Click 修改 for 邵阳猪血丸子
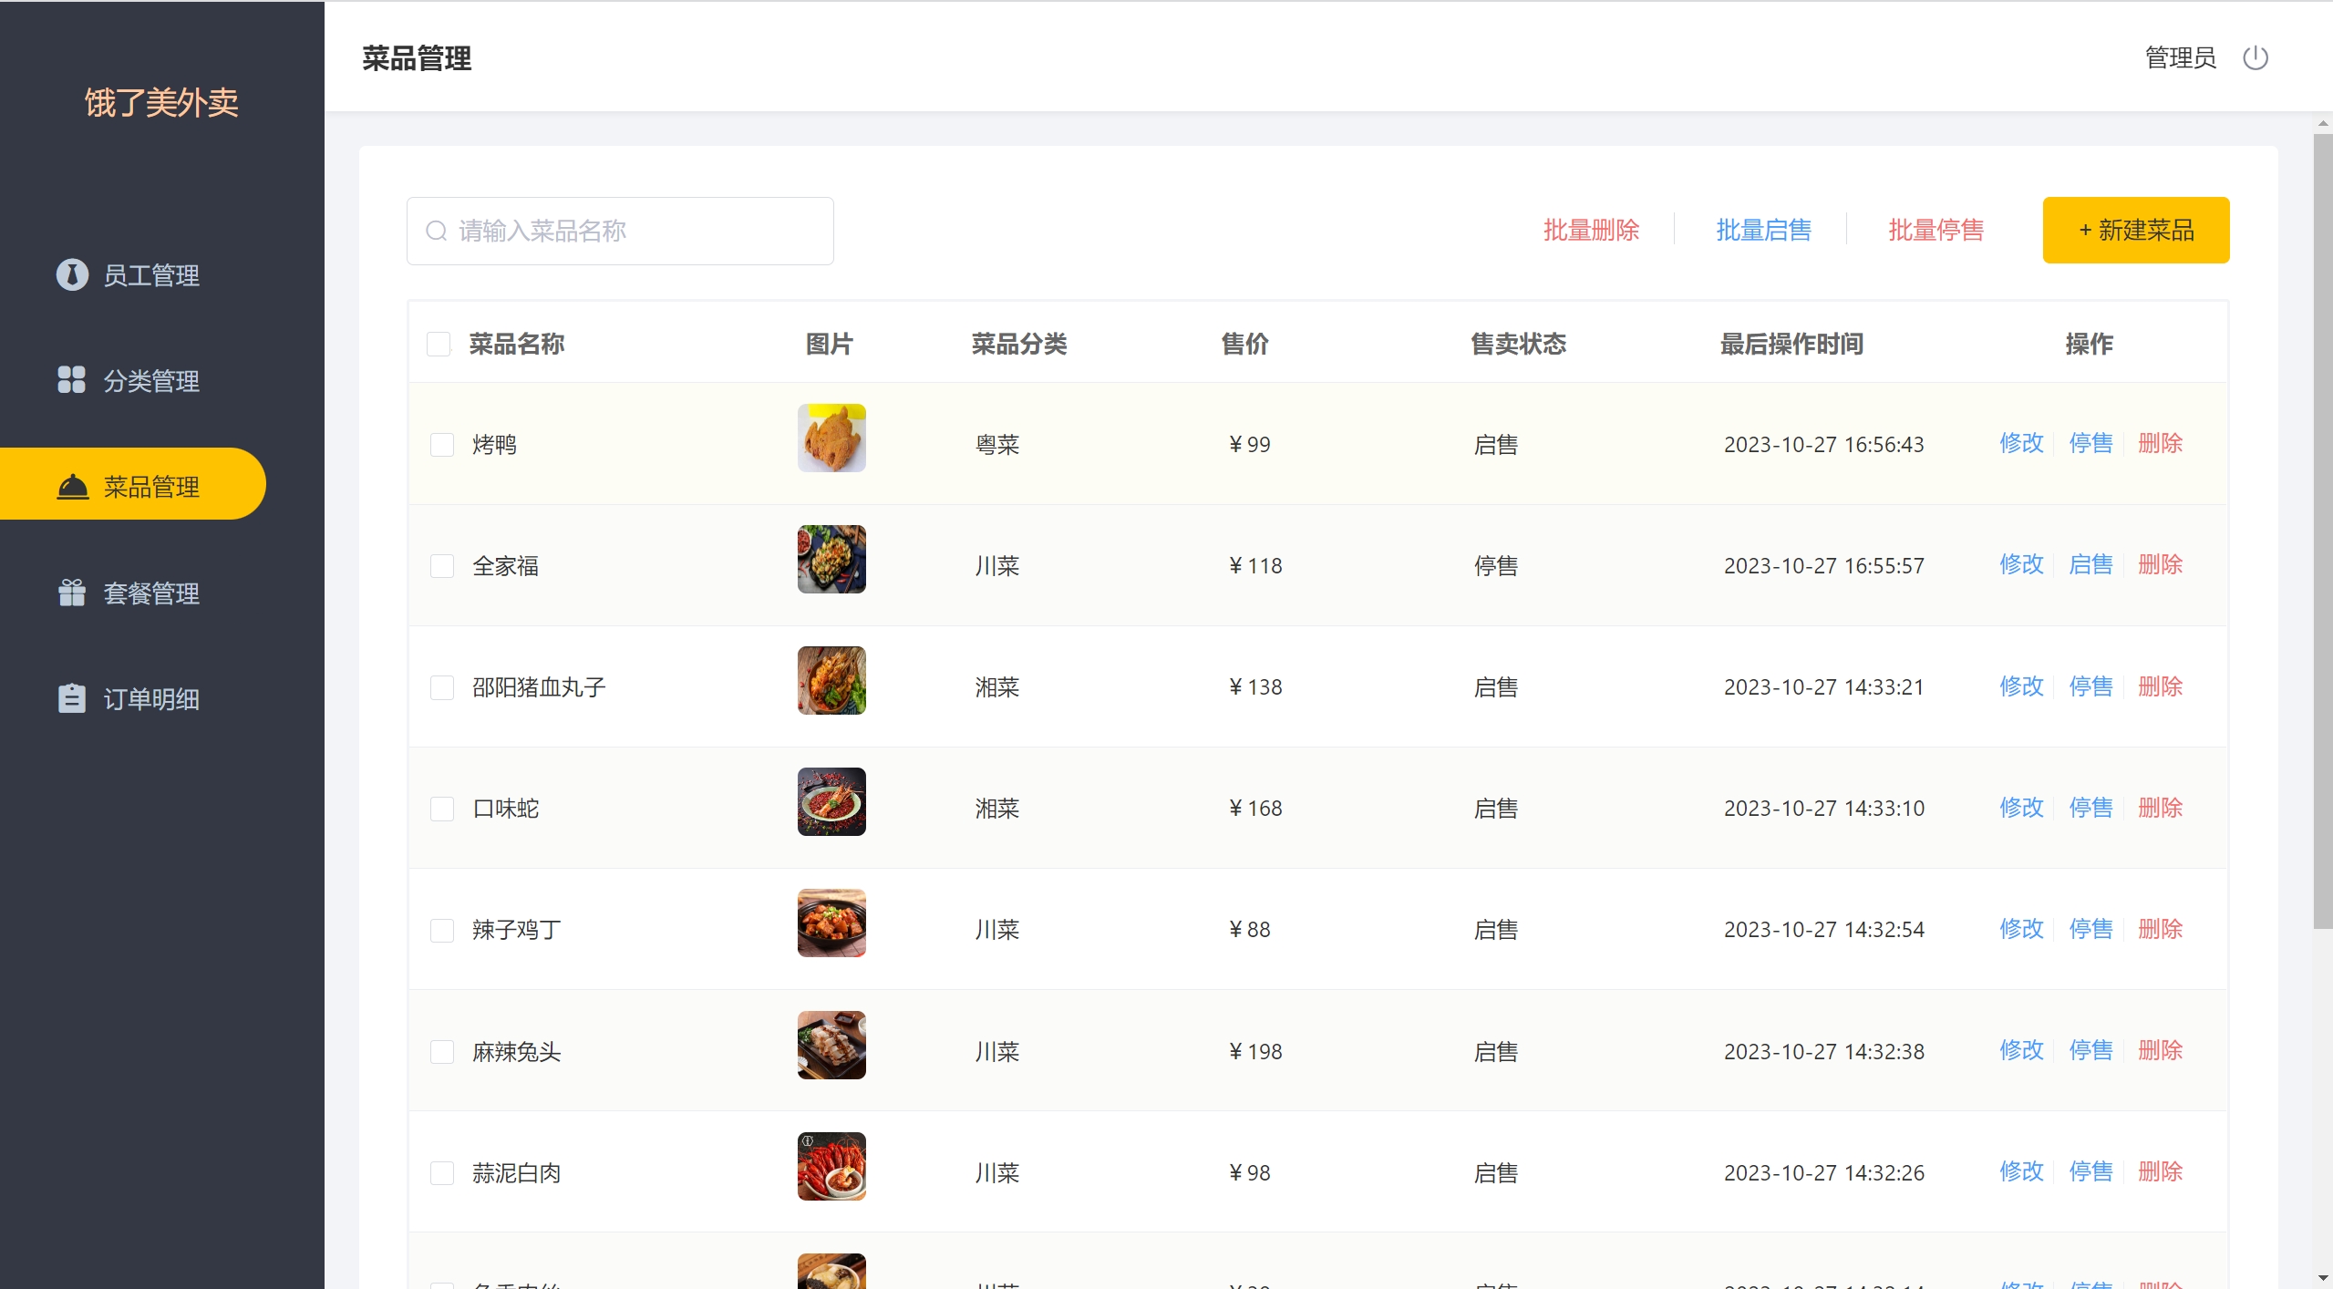The height and width of the screenshot is (1289, 2333). click(2021, 686)
